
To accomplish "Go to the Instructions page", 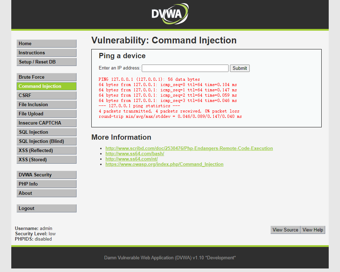I will tap(46, 53).
